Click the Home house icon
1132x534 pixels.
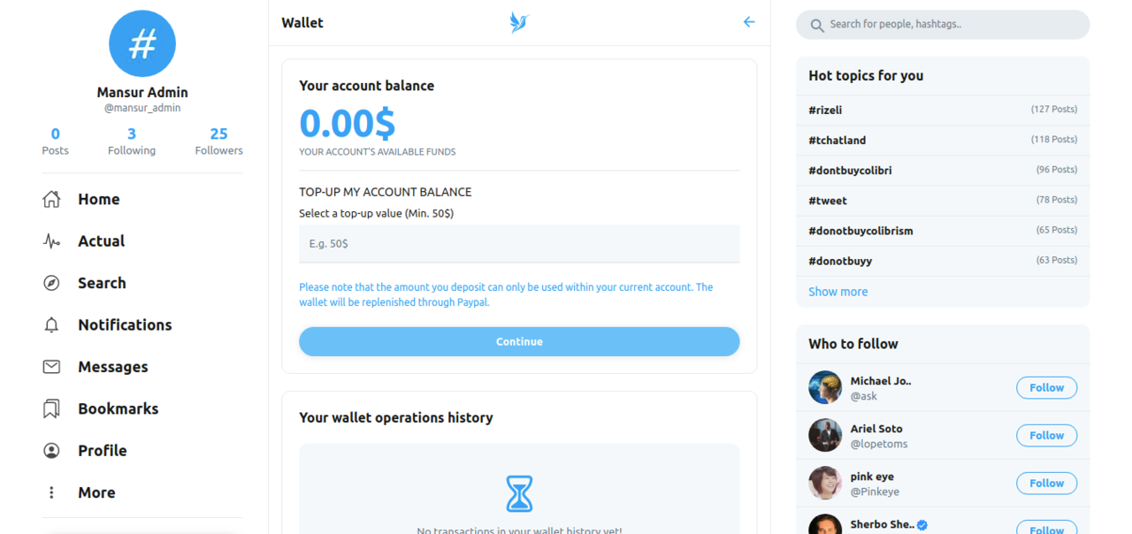51,199
